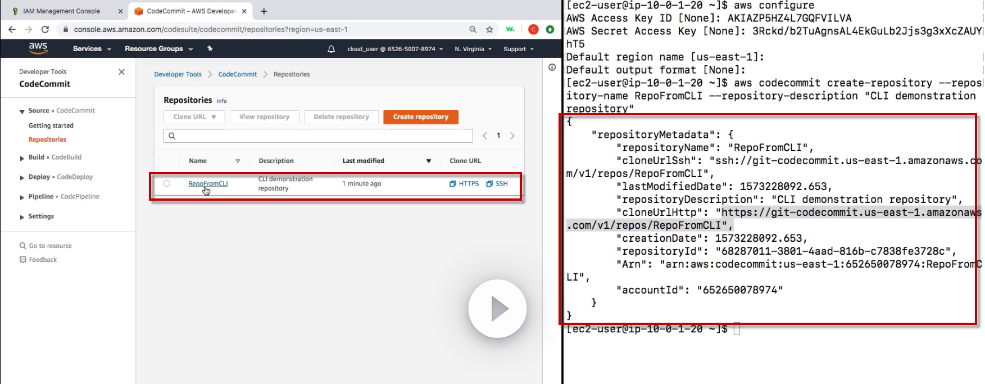This screenshot has width=985, height=384.
Task: Click the browser address bar URL
Action: click(x=211, y=29)
